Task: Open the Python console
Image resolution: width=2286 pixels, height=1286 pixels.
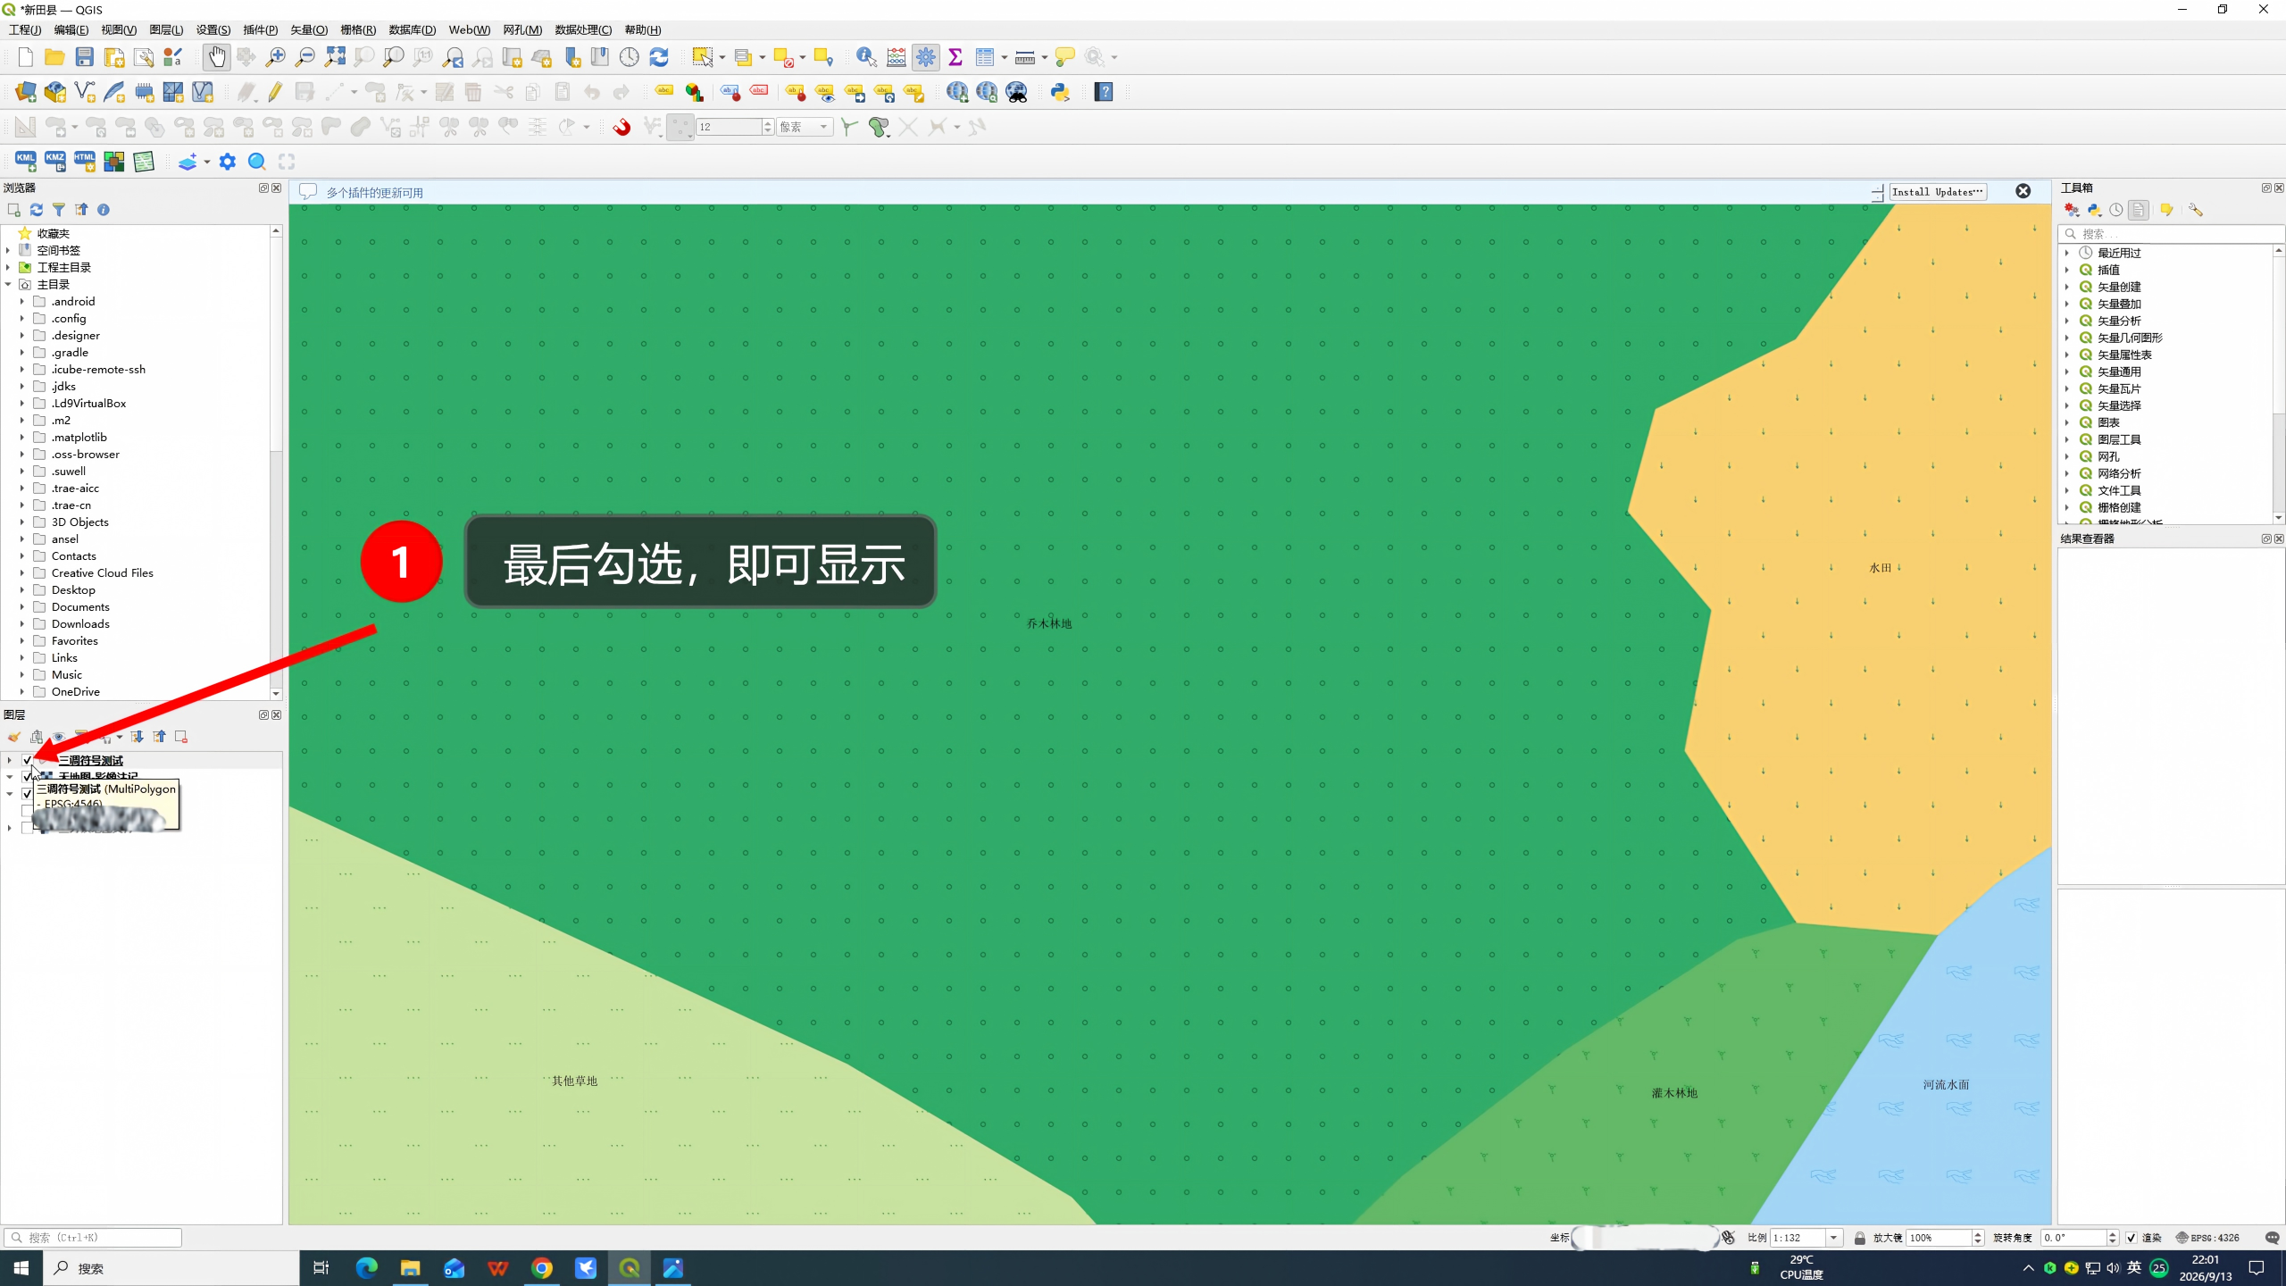Action: point(1060,92)
